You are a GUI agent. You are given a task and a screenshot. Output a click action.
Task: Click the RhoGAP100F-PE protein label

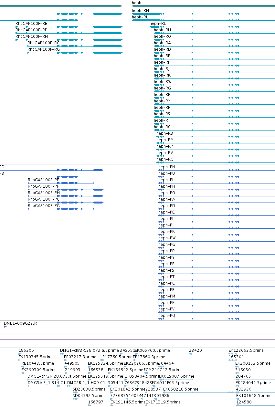44,180
